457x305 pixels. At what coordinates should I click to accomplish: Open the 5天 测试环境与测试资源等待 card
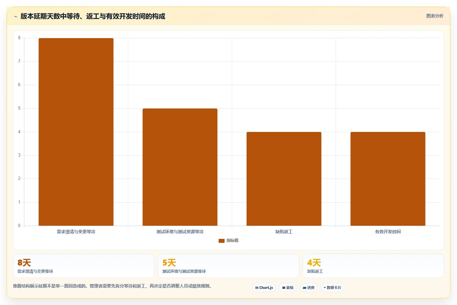coord(228,266)
